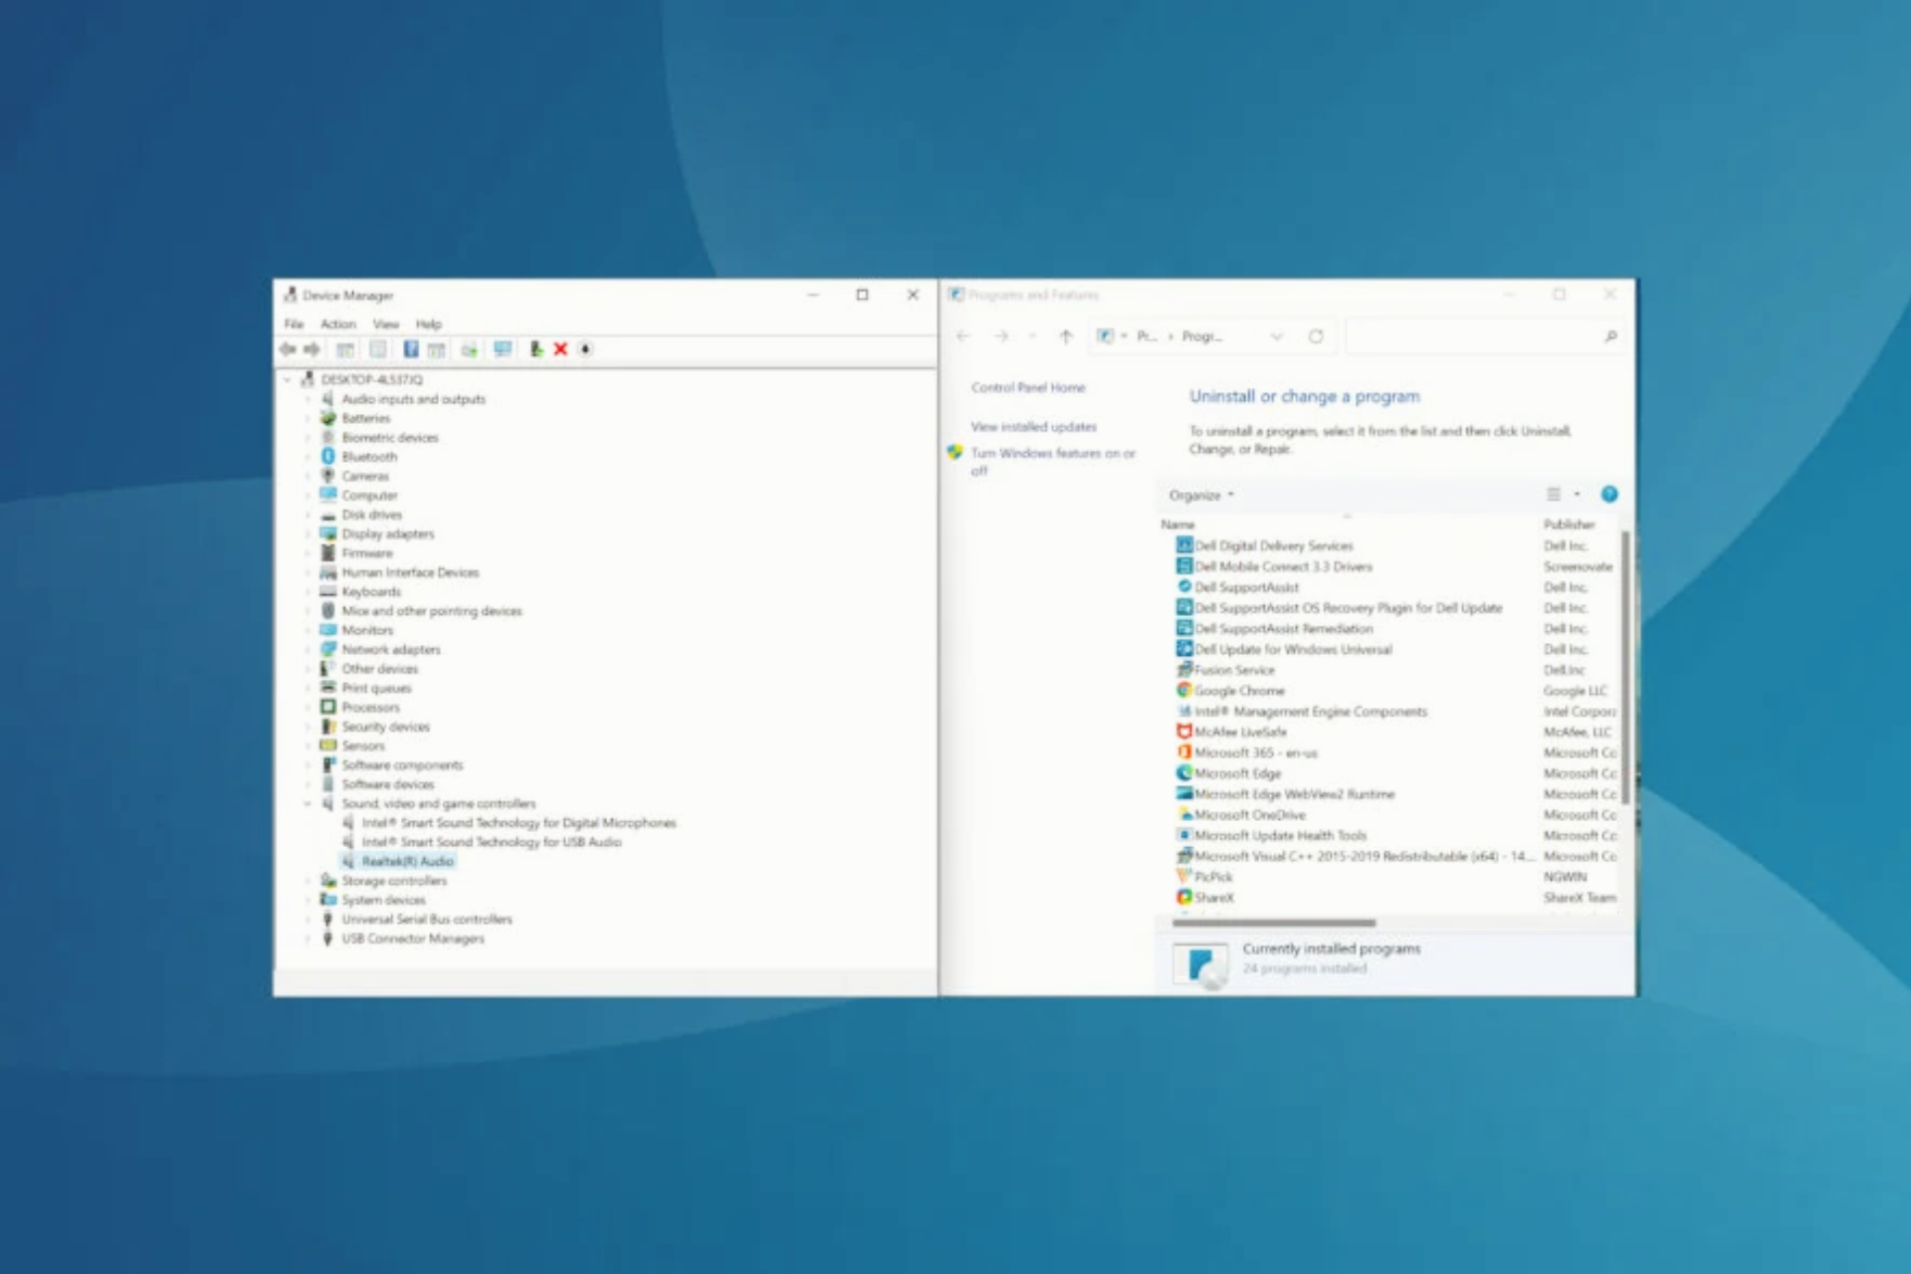
Task: Select Microsoft Update Health Tools entry
Action: coord(1280,835)
